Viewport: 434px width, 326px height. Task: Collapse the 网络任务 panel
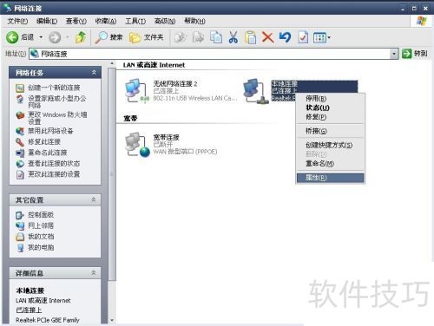click(94, 73)
